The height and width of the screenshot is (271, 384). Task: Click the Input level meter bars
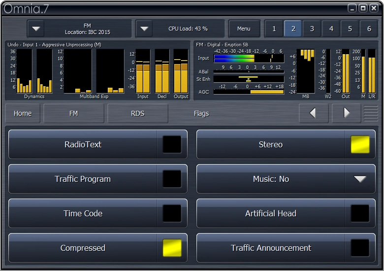click(143, 71)
